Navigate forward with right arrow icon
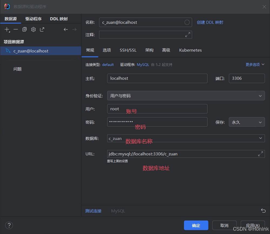Viewport: 270px width, 234px height. [74, 29]
